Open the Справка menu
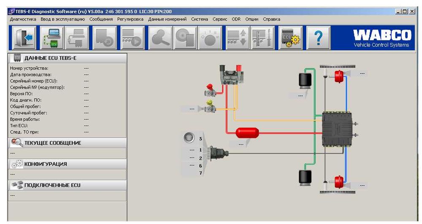The height and width of the screenshot is (224, 422). click(271, 19)
